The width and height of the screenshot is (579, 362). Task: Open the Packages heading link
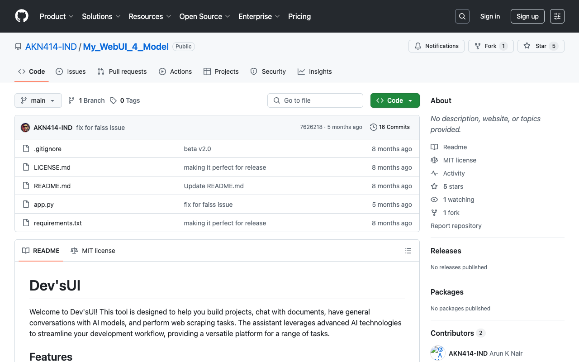(447, 292)
